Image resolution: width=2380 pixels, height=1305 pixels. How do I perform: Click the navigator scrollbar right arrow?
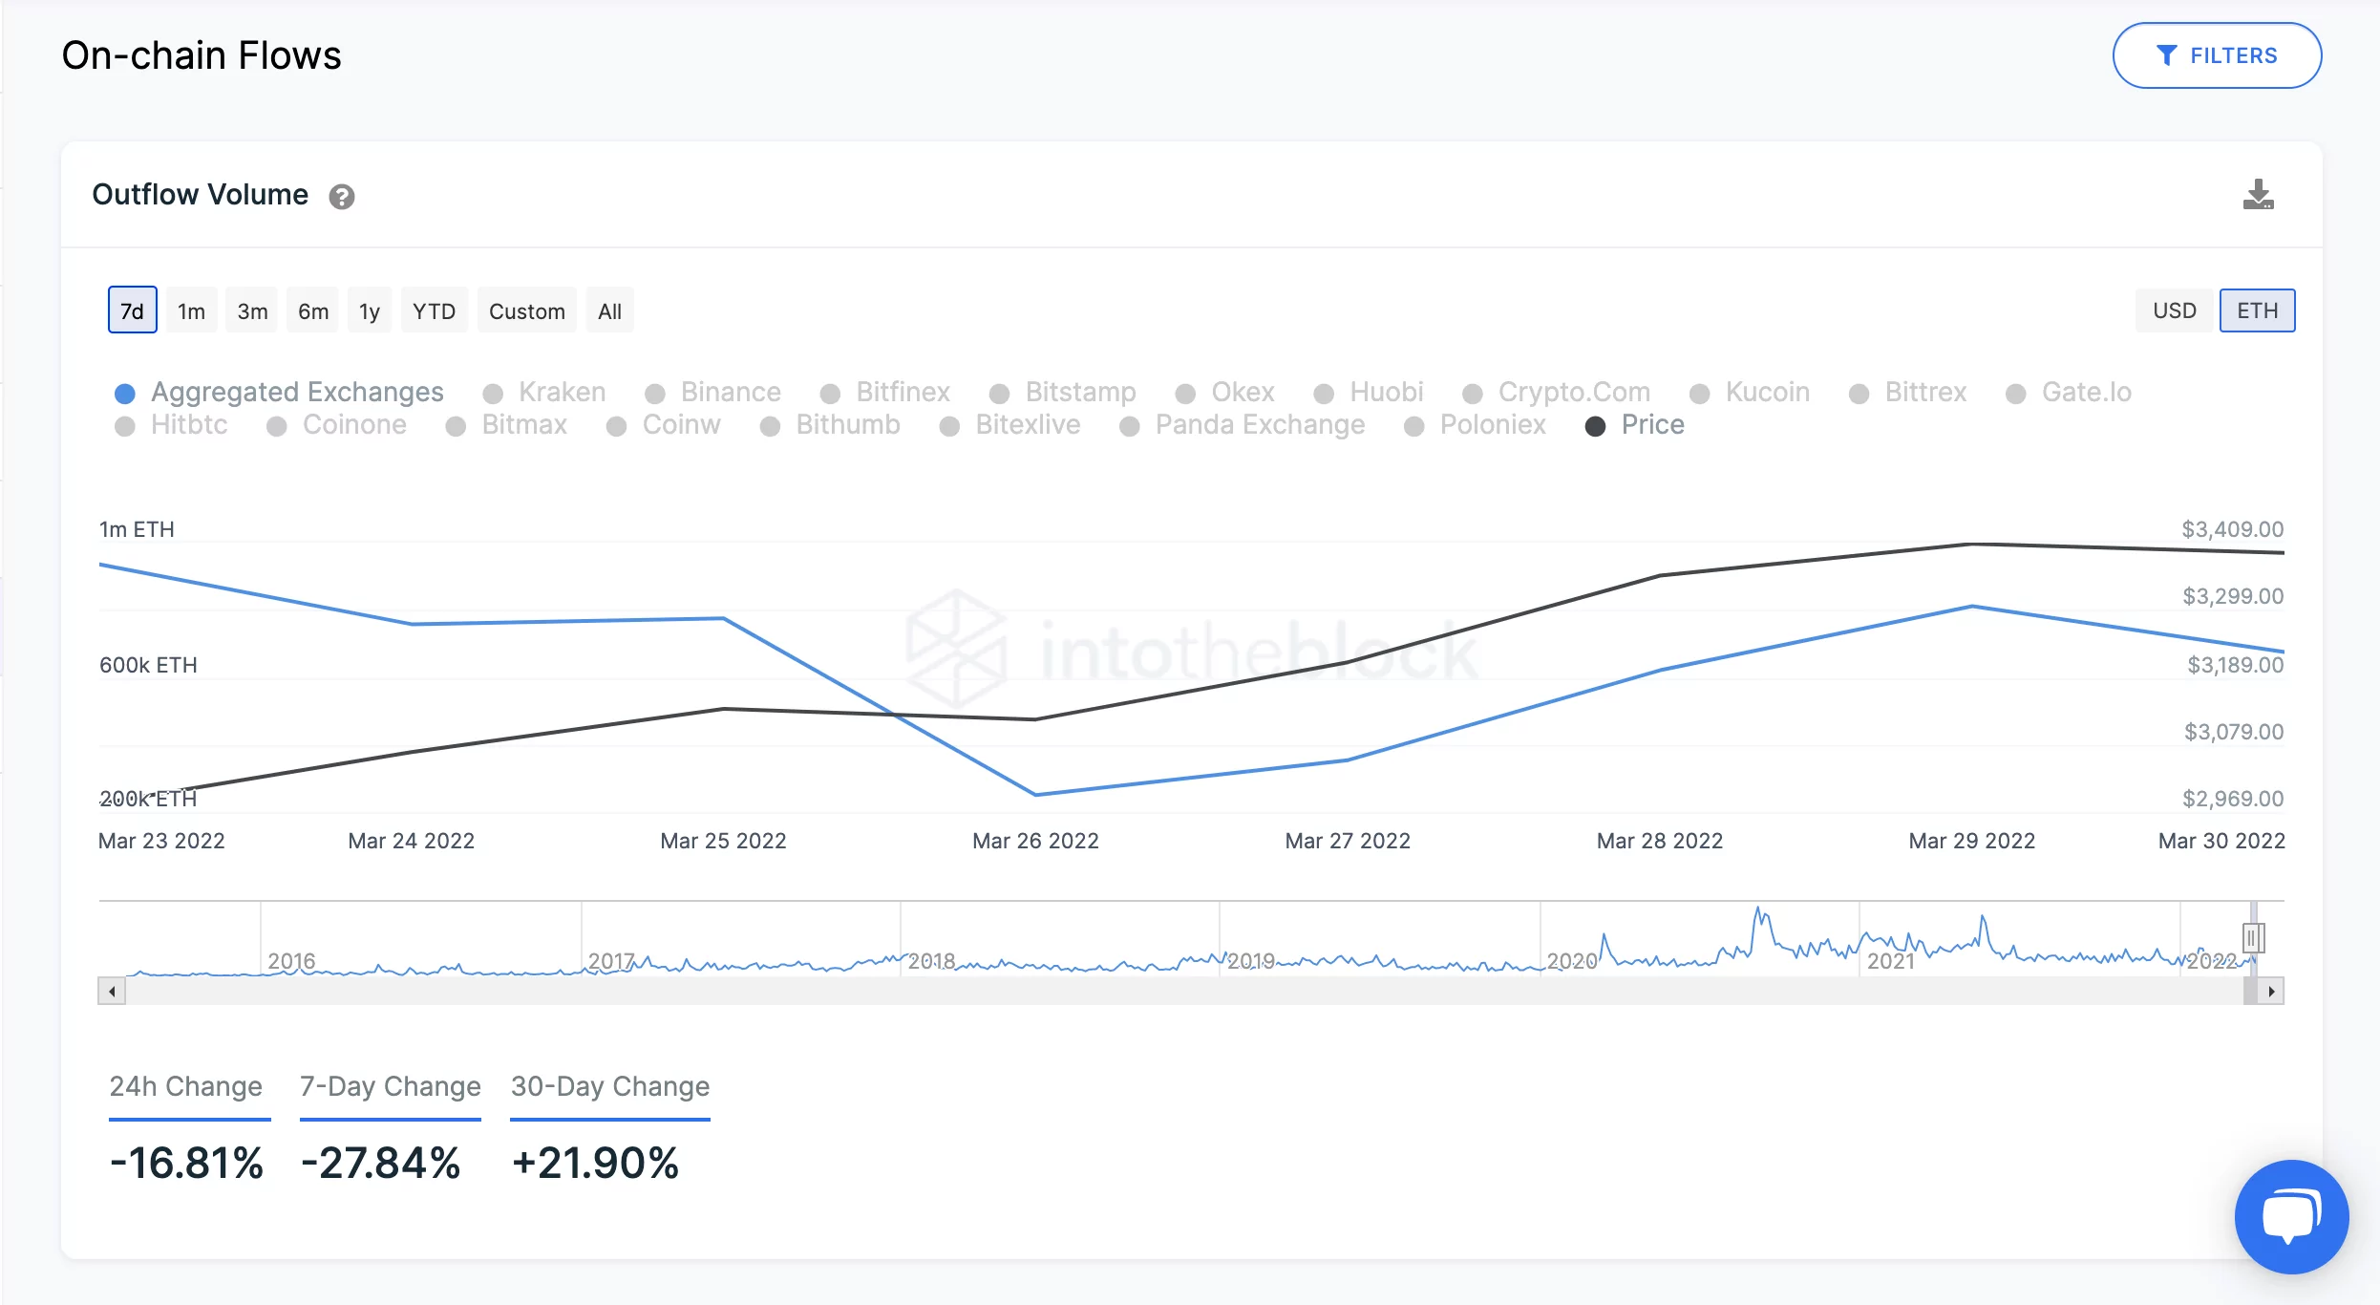click(2271, 992)
